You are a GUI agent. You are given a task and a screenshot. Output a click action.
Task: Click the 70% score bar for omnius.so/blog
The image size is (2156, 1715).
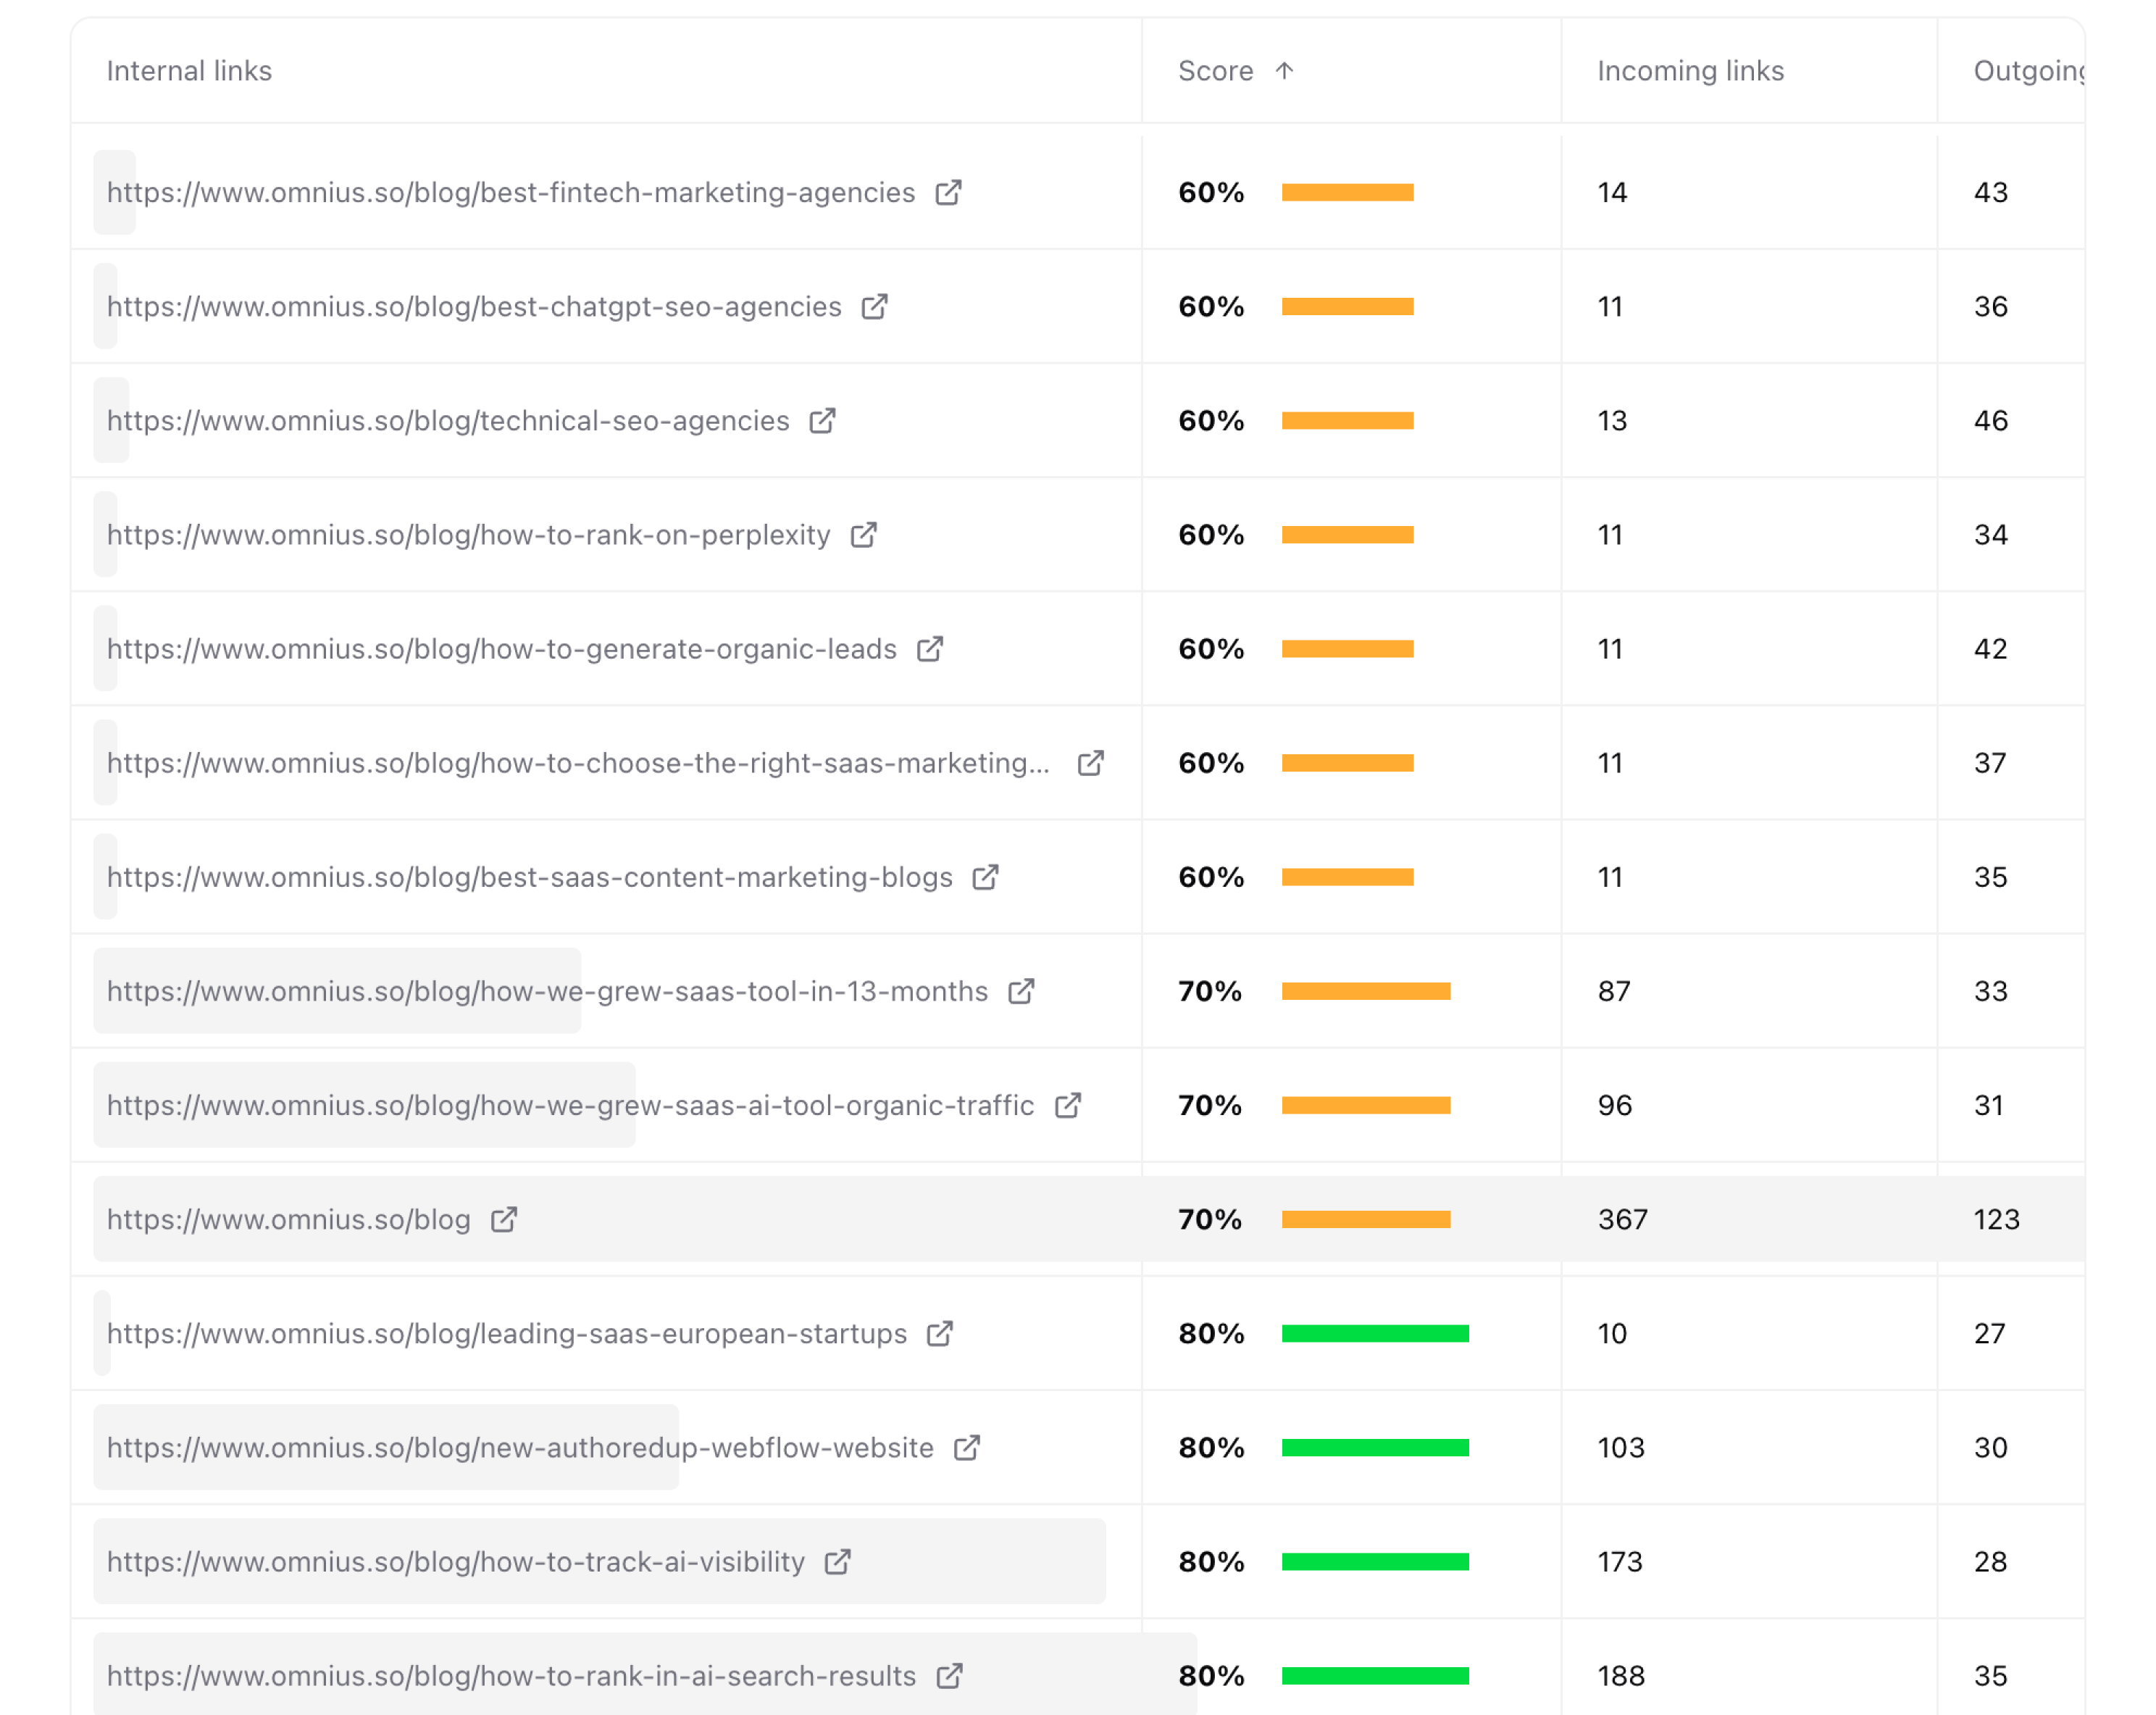1366,1219
